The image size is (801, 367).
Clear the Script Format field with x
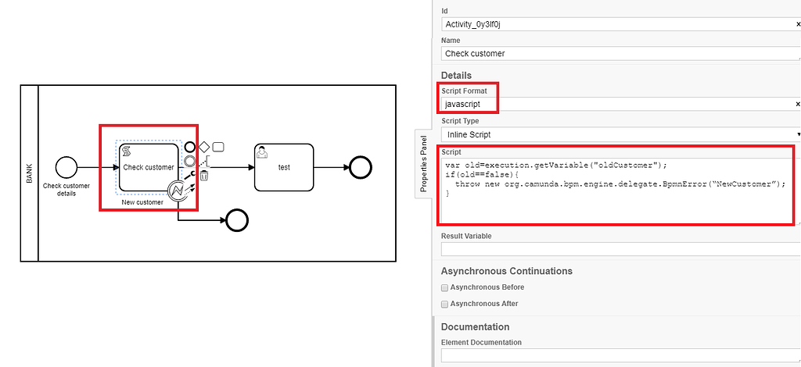coord(798,105)
